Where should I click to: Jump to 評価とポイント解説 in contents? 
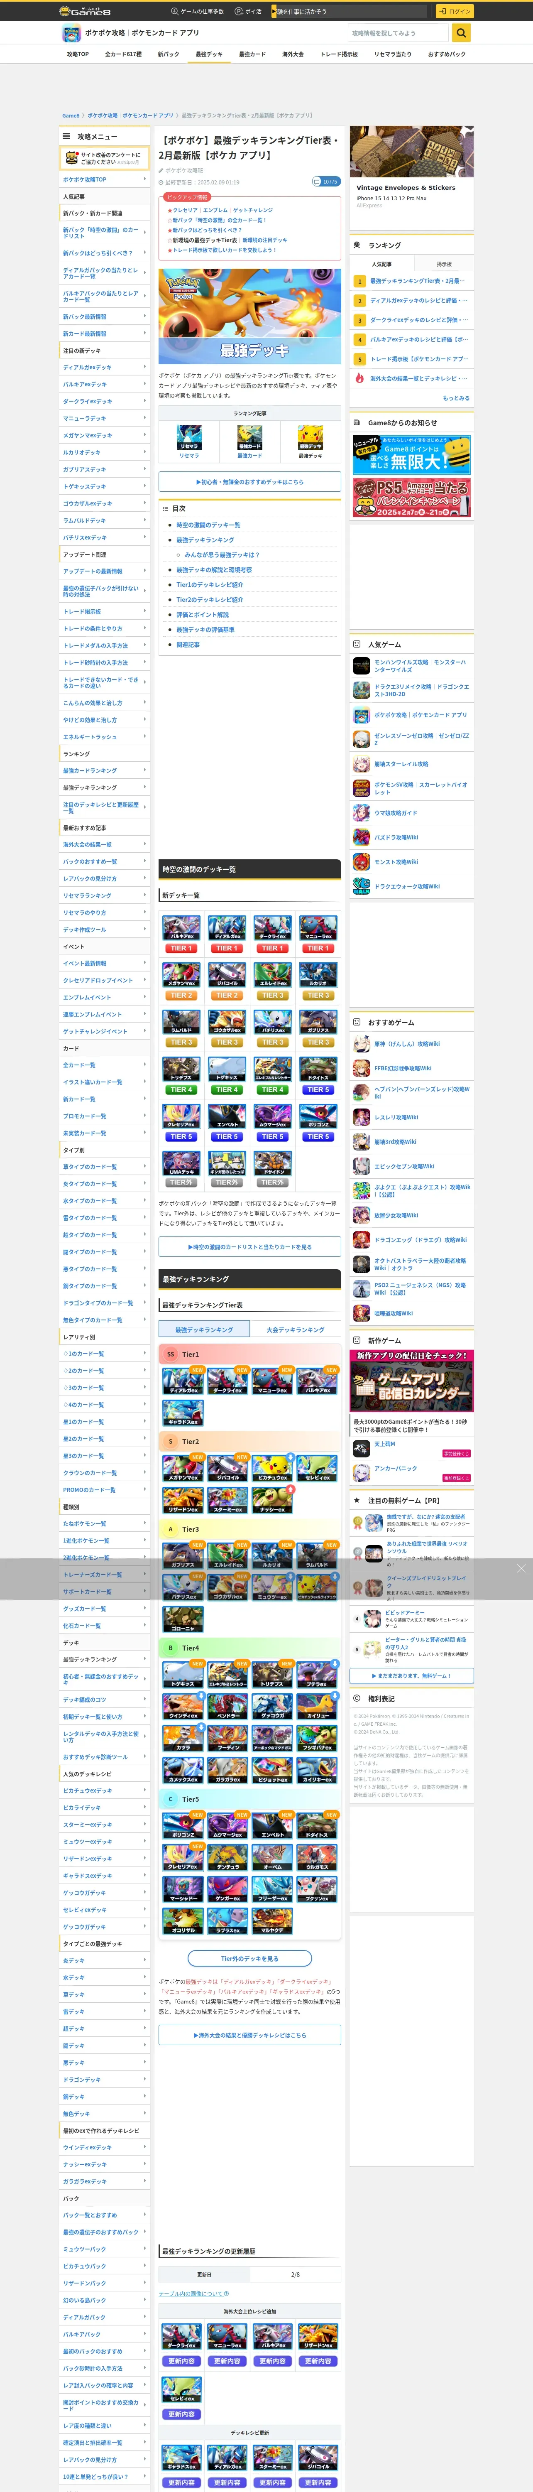tap(202, 614)
